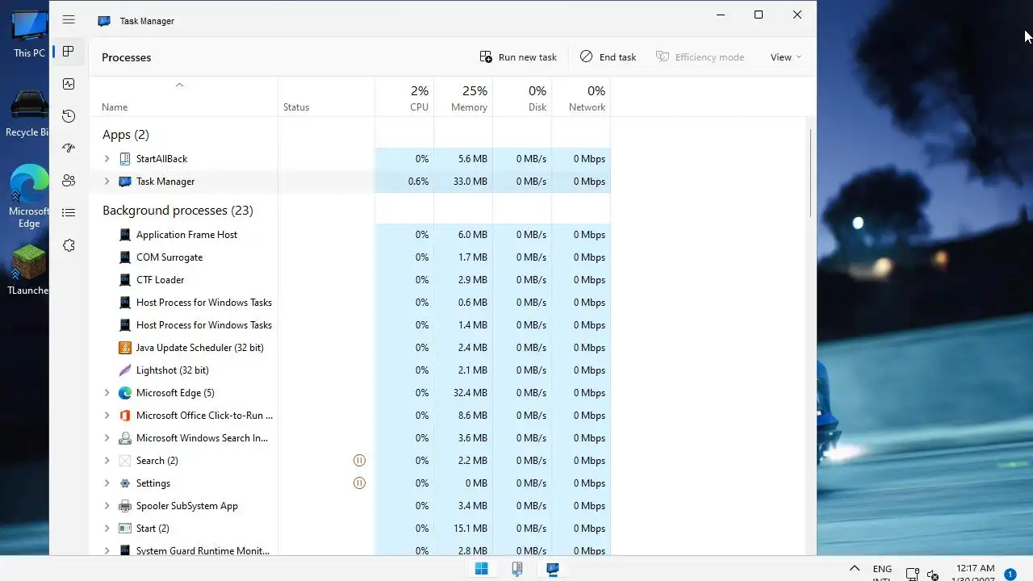Click the Settings gear process icon
Screen dimensions: 1033x581
coord(125,483)
